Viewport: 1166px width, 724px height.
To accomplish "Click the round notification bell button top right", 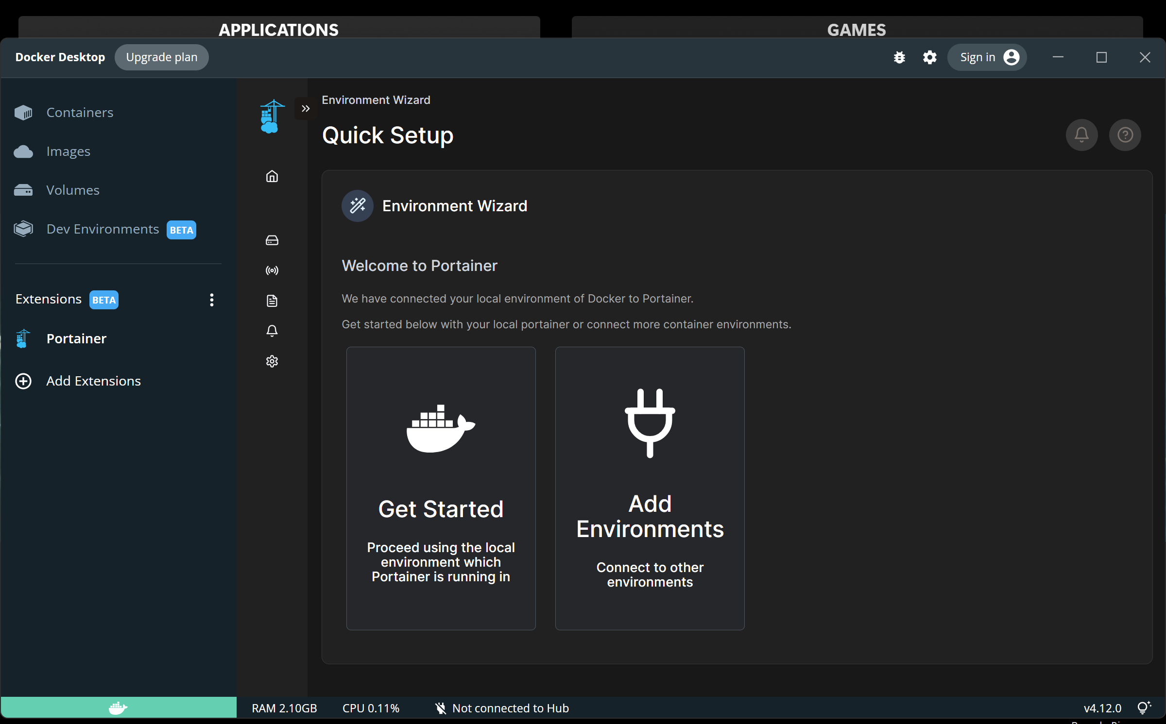I will 1081,135.
